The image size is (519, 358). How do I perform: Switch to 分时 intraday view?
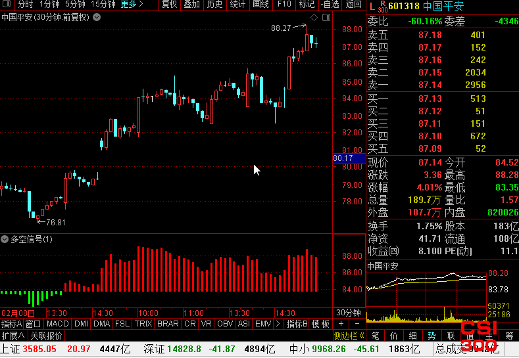(25, 5)
